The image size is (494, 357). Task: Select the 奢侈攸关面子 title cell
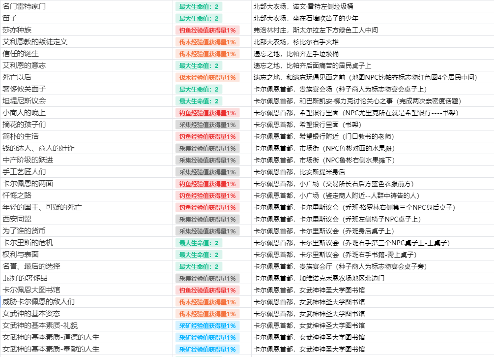(87, 89)
